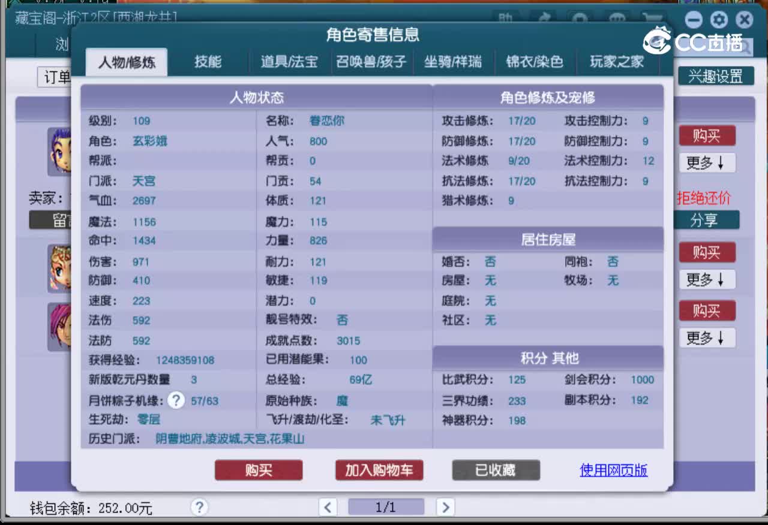
Task: Click the next page arrow beside 1/1
Action: [x=446, y=507]
